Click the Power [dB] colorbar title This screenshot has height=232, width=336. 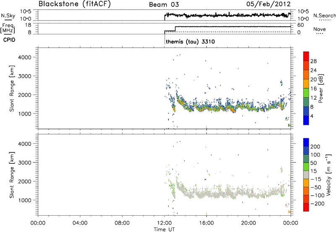tap(321, 88)
